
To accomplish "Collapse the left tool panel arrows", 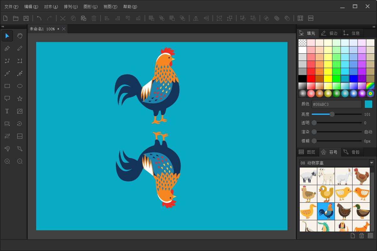I will click(3, 27).
